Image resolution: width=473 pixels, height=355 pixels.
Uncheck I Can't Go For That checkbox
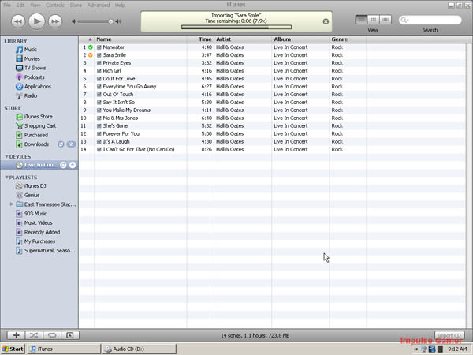point(99,149)
